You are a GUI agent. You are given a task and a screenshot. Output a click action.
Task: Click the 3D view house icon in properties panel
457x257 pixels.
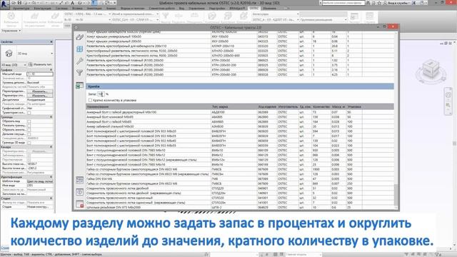pos(9,54)
